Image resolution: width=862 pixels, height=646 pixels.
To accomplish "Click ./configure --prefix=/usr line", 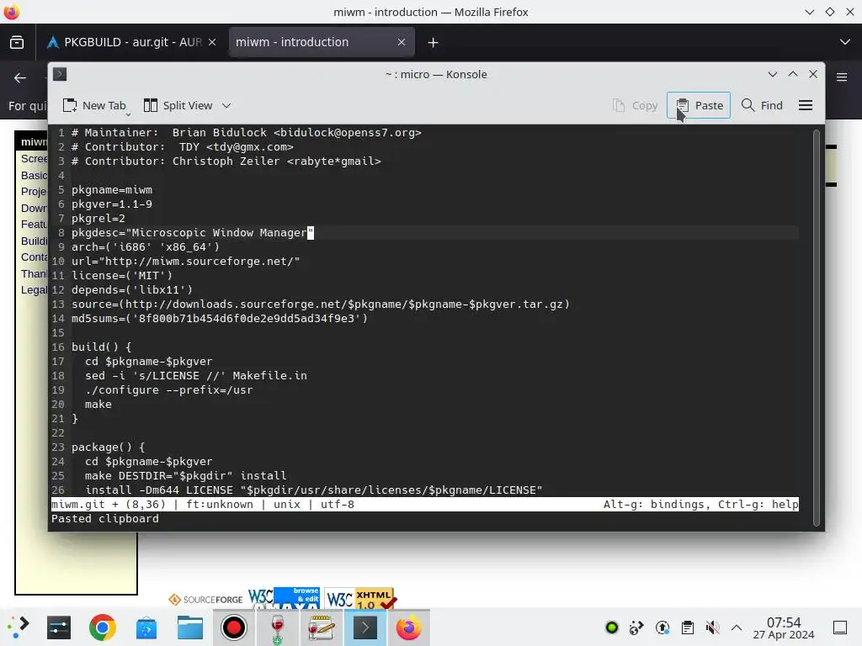I will pyautogui.click(x=168, y=390).
